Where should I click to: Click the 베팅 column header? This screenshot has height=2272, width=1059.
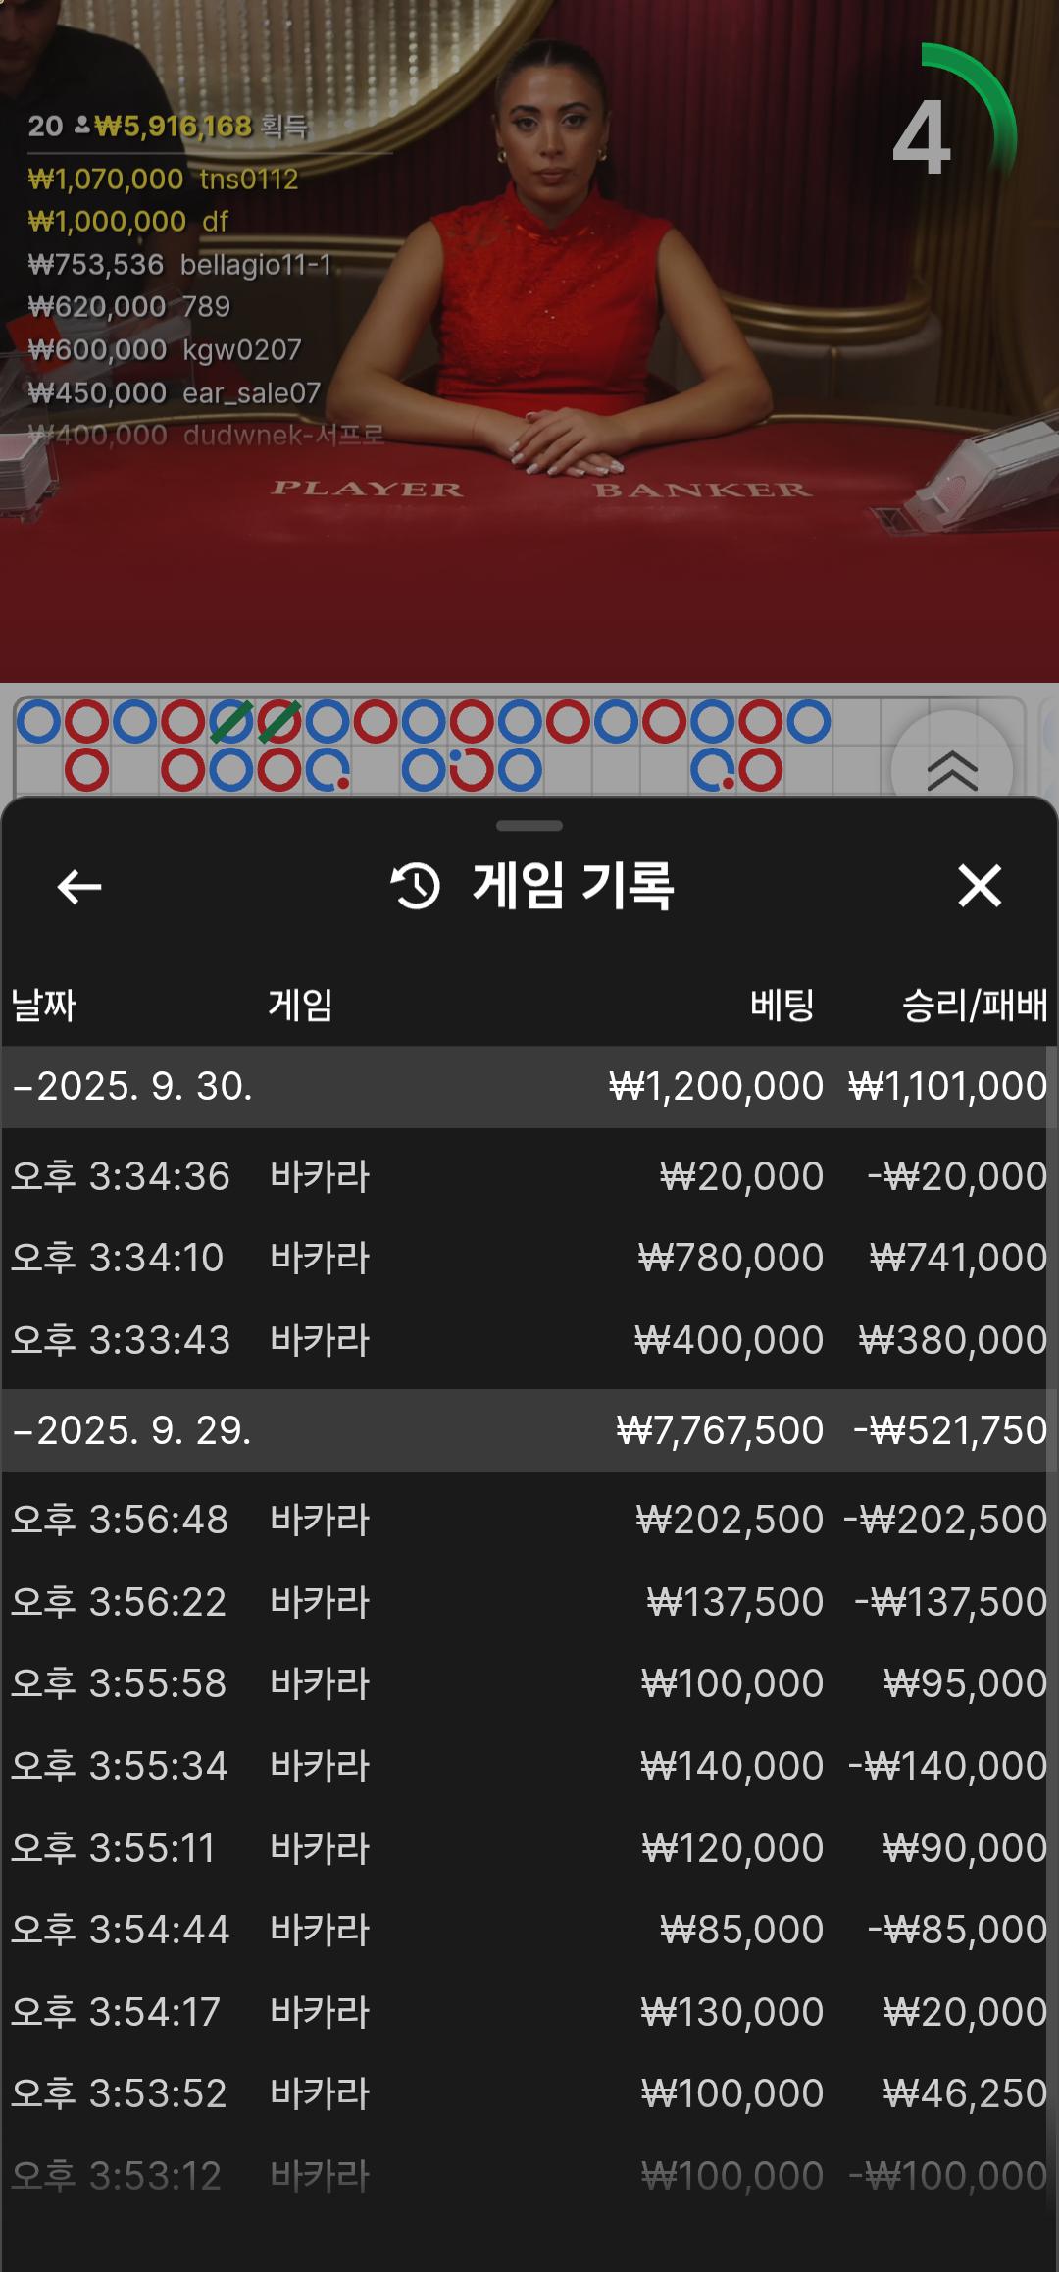click(x=782, y=1006)
